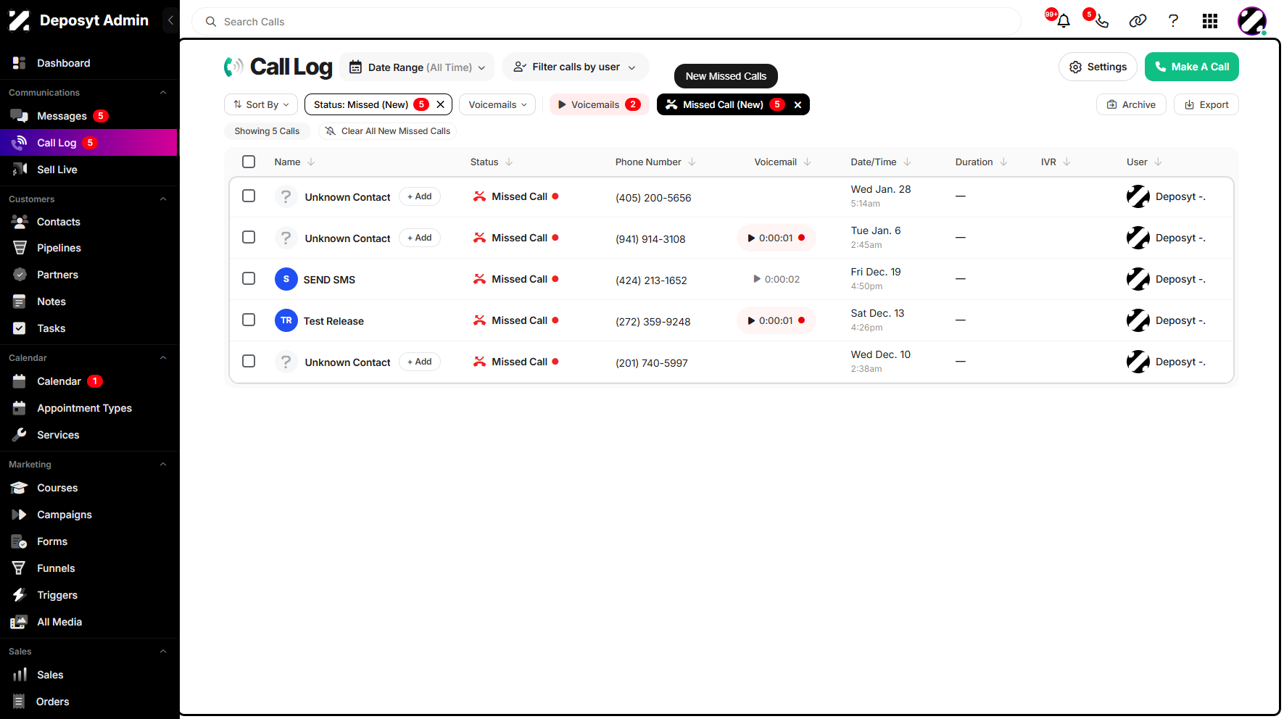Sort by Duration column arrow

point(1003,162)
